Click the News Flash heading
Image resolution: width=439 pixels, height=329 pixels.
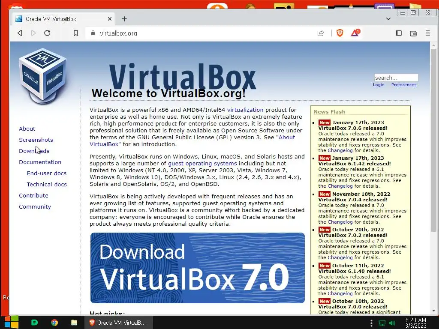(329, 112)
